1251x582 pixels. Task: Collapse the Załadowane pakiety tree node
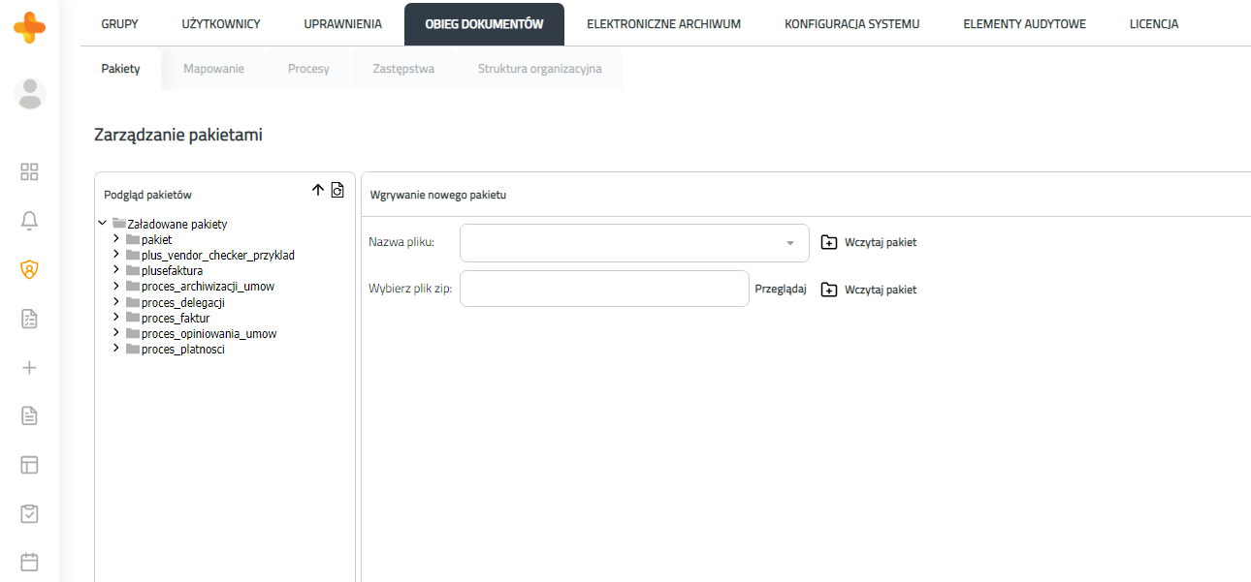pyautogui.click(x=103, y=223)
